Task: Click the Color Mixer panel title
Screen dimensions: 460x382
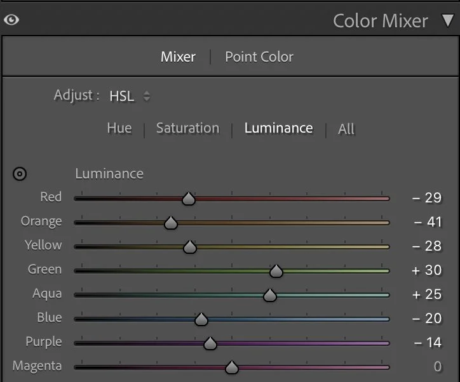Action: [x=381, y=21]
